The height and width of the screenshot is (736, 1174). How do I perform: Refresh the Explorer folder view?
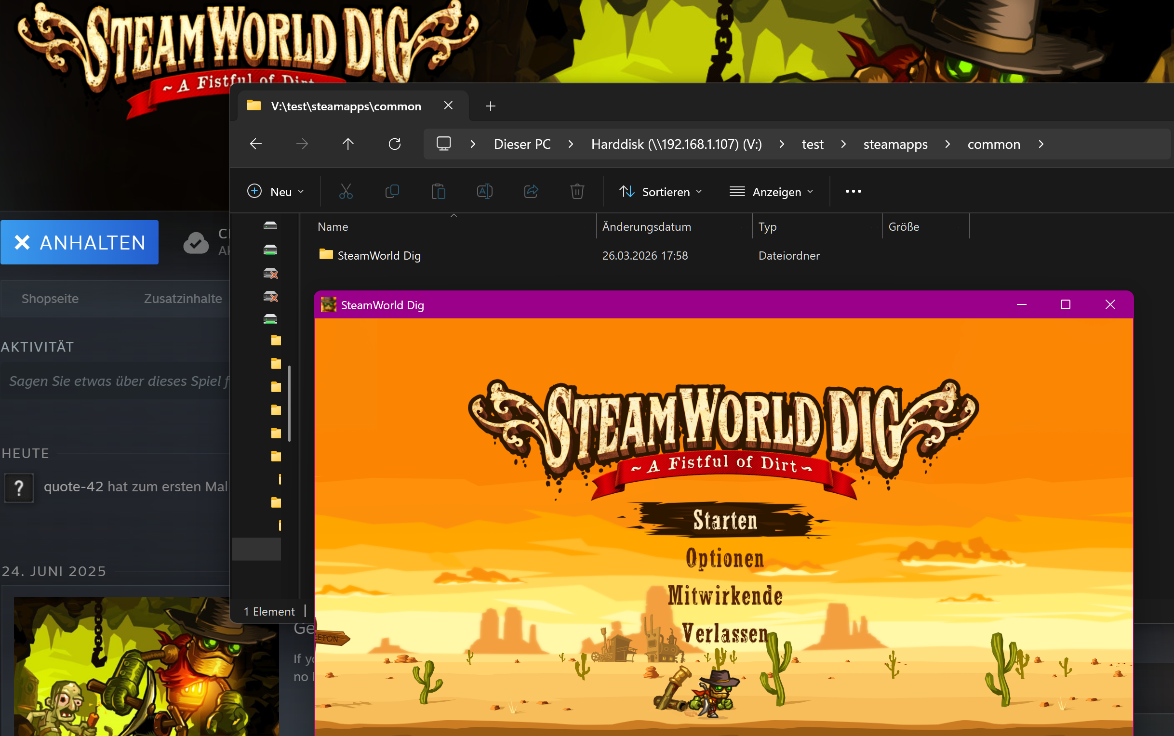(394, 144)
